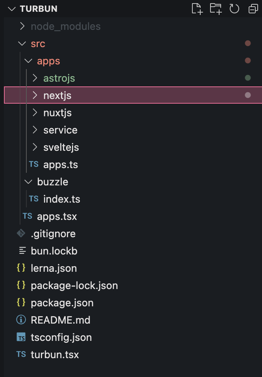The image size is (262, 377).
Task: Click the modified dot on src row
Action: [248, 43]
